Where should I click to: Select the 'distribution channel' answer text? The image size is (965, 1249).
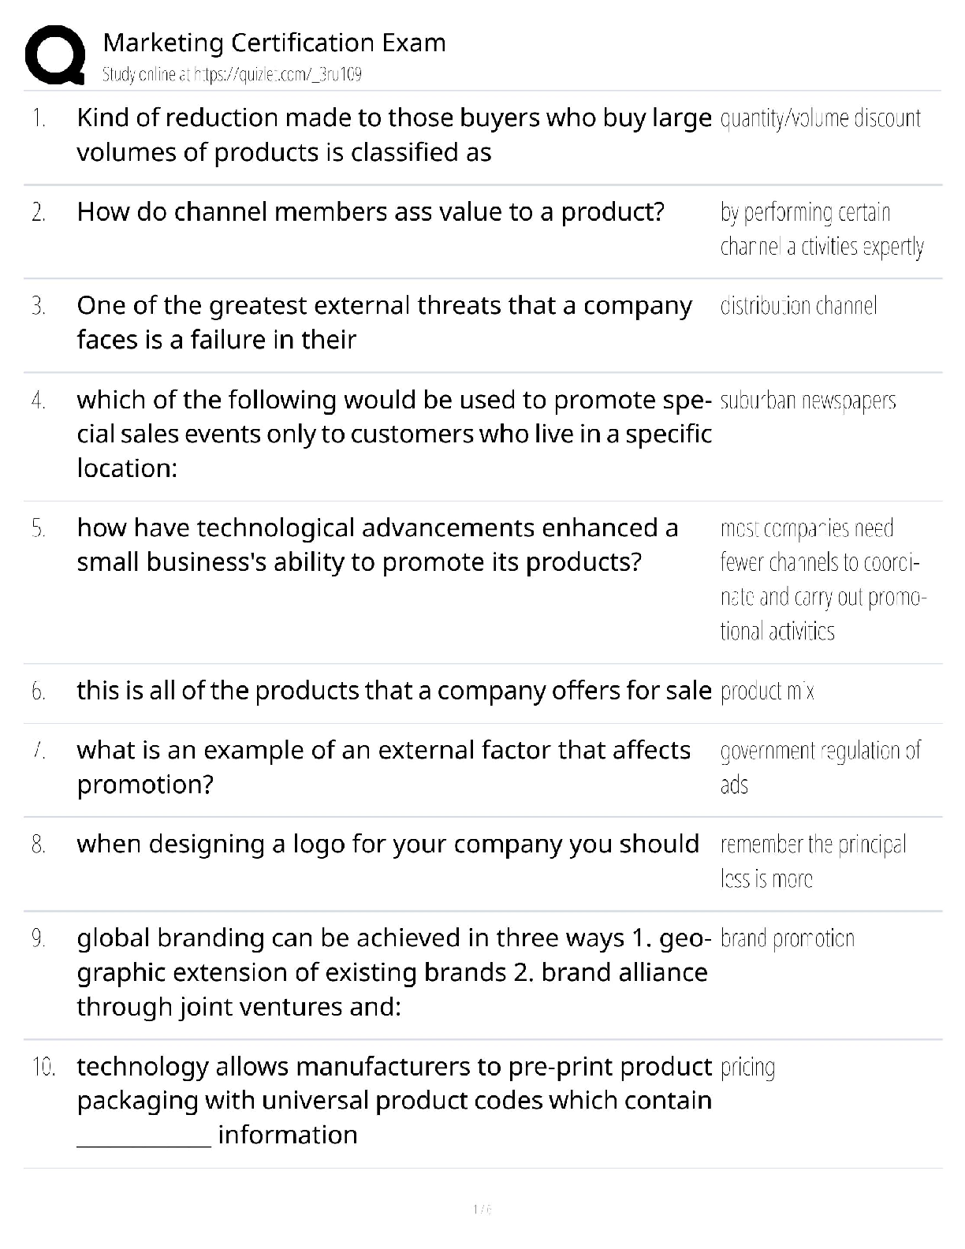click(798, 306)
